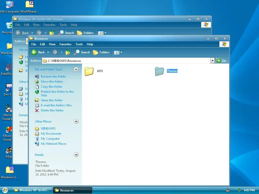The width and height of the screenshot is (259, 194).
Task: Select the My Computer desktop icon
Action: coord(10,7)
